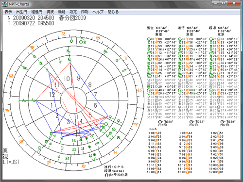Click the transit date line T 20090722 095500
This screenshot has width=243, height=182.
pos(31,23)
